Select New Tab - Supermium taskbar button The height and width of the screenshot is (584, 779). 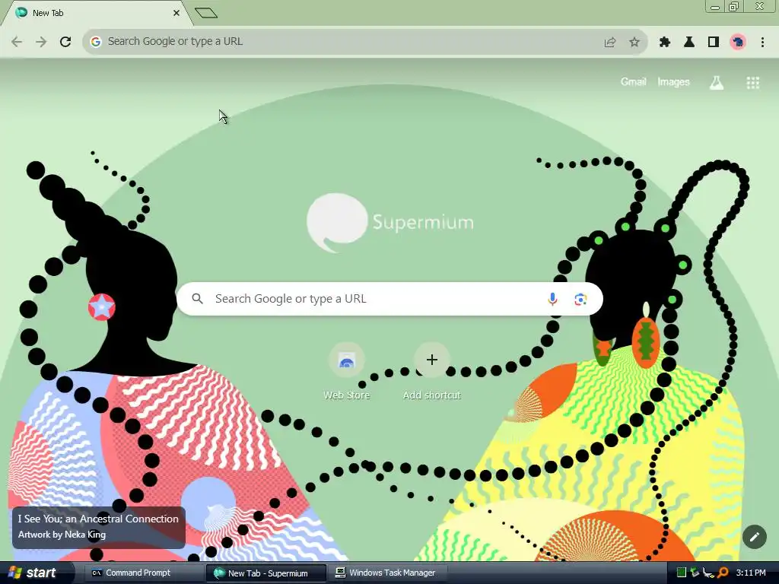265,573
